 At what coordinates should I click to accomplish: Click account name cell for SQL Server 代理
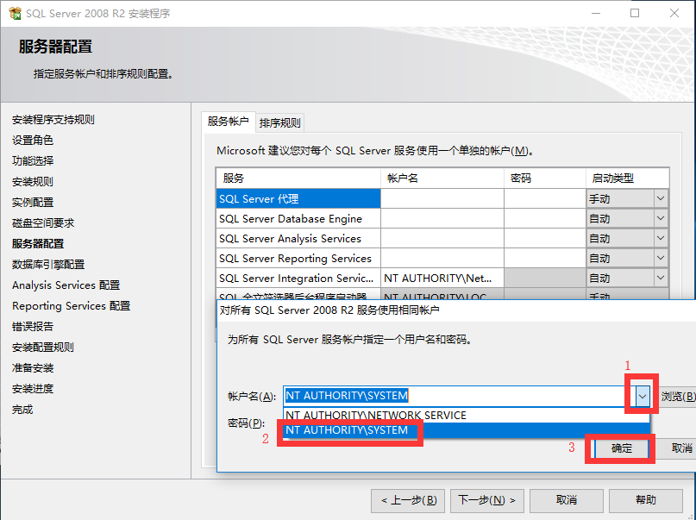pyautogui.click(x=442, y=198)
